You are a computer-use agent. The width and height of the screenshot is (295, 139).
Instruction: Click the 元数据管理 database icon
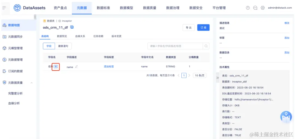pos(5,60)
